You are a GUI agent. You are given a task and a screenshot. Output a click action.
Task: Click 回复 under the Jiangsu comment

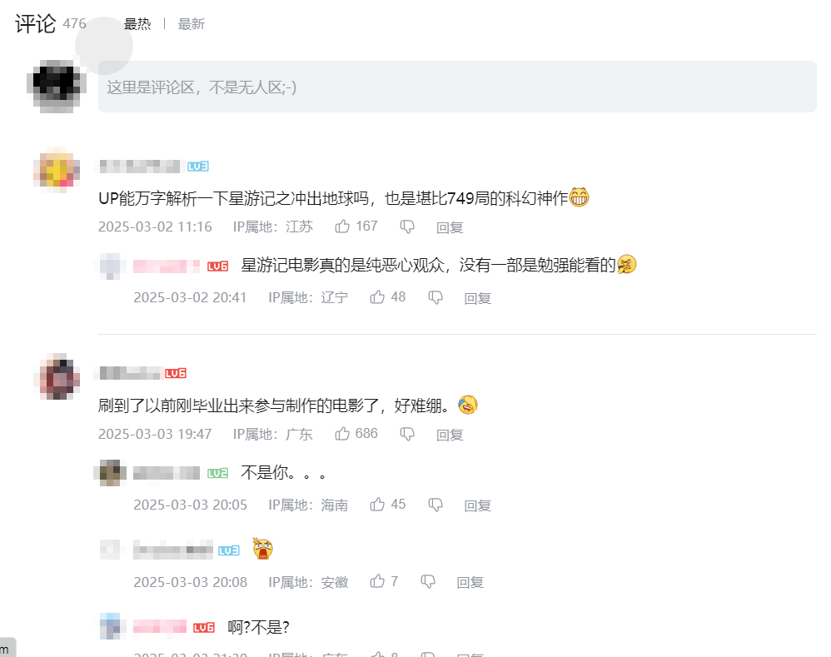point(450,227)
